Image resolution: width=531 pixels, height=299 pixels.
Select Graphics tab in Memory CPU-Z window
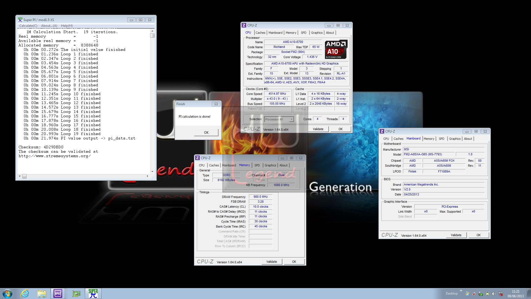click(270, 165)
